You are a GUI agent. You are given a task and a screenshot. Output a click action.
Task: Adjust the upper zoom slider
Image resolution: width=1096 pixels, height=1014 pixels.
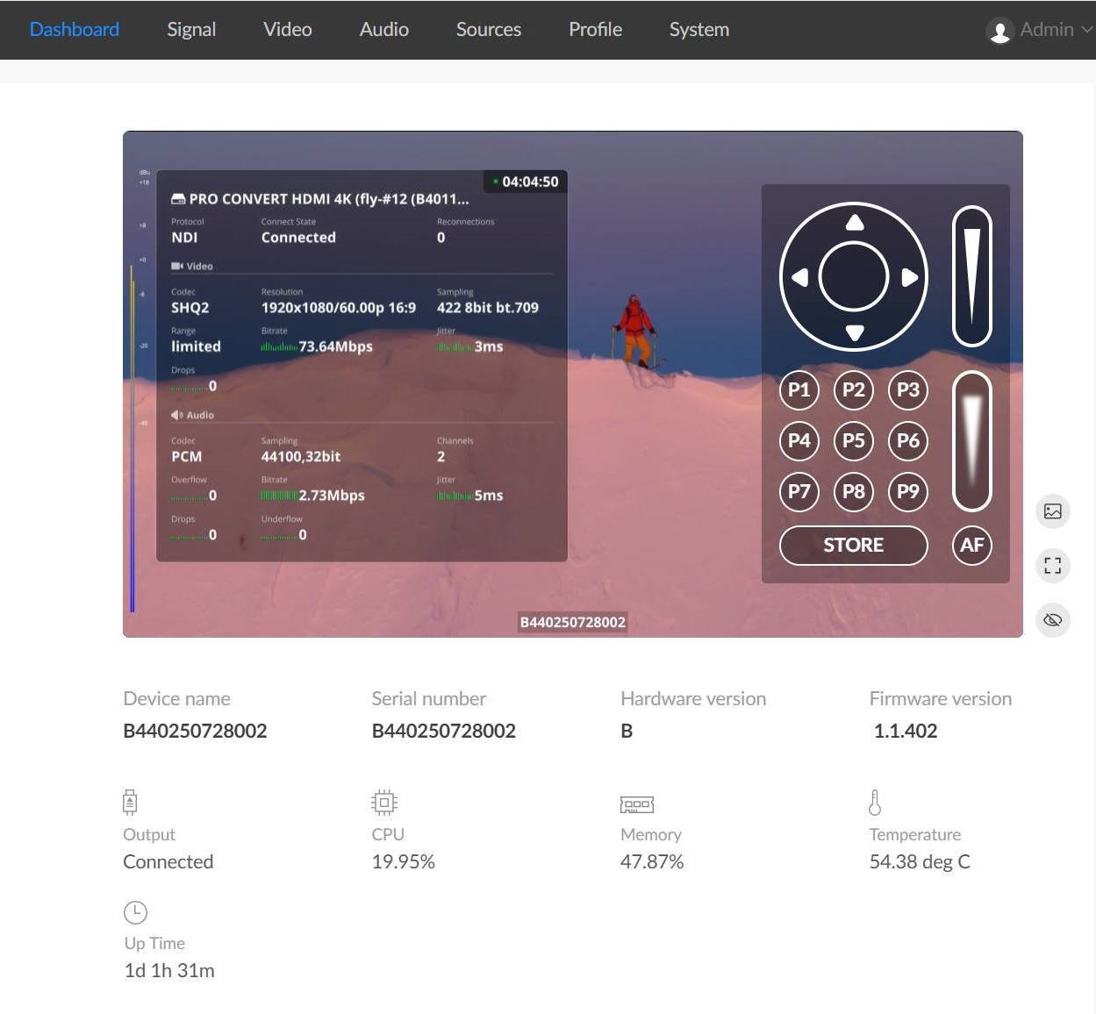pos(971,276)
